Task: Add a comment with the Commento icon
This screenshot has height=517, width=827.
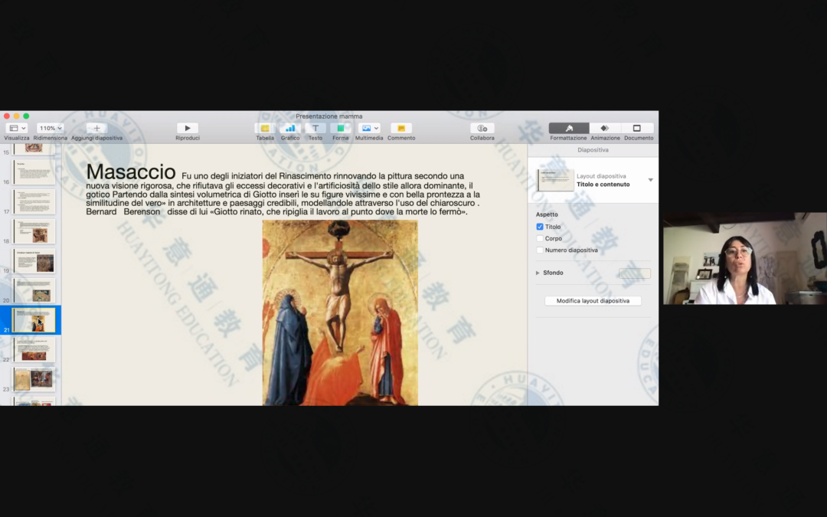Action: 400,128
